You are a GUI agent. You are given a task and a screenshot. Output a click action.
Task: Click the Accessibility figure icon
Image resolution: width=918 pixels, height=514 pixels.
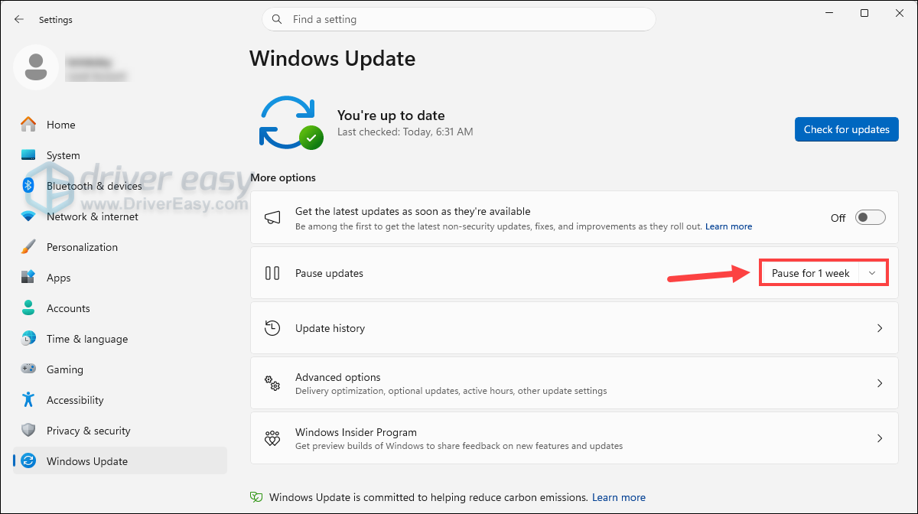28,400
